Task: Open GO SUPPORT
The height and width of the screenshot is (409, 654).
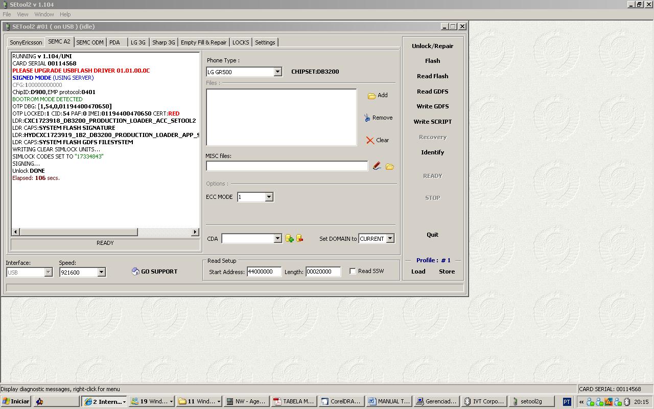Action: click(154, 271)
